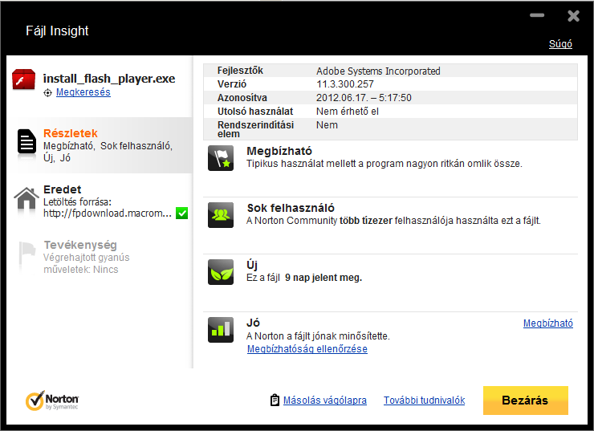
Task: Click the Sok felhasználó people icon
Action: [x=221, y=215]
